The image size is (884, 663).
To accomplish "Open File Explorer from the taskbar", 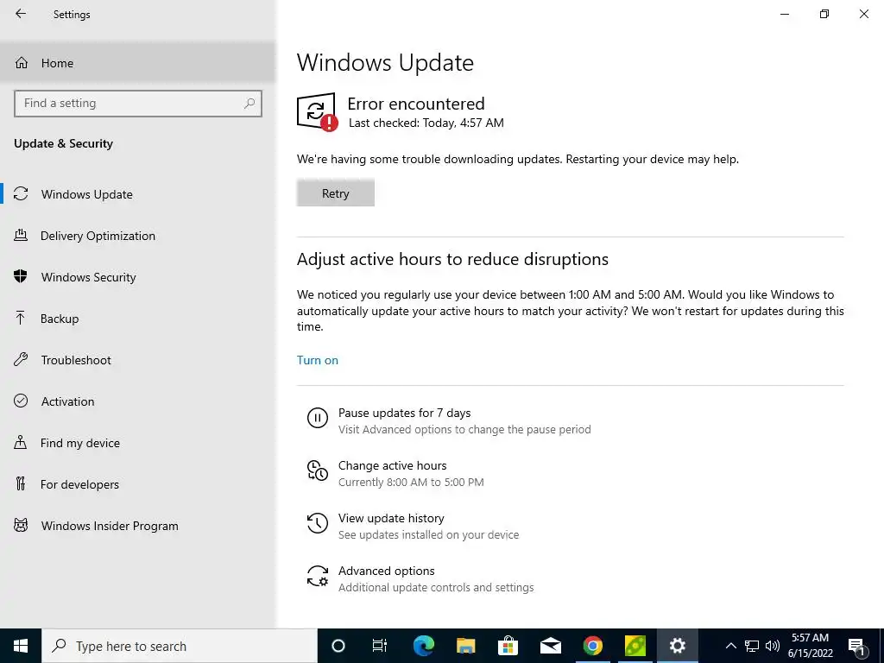I will [465, 646].
